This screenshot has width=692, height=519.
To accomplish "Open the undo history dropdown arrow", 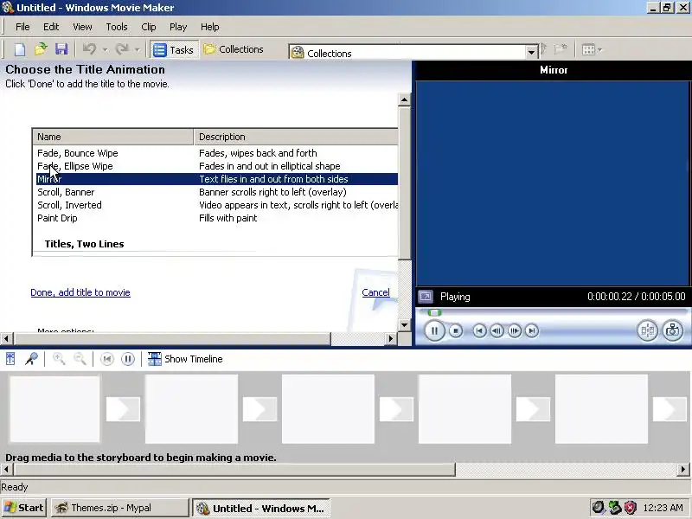I will coord(105,50).
